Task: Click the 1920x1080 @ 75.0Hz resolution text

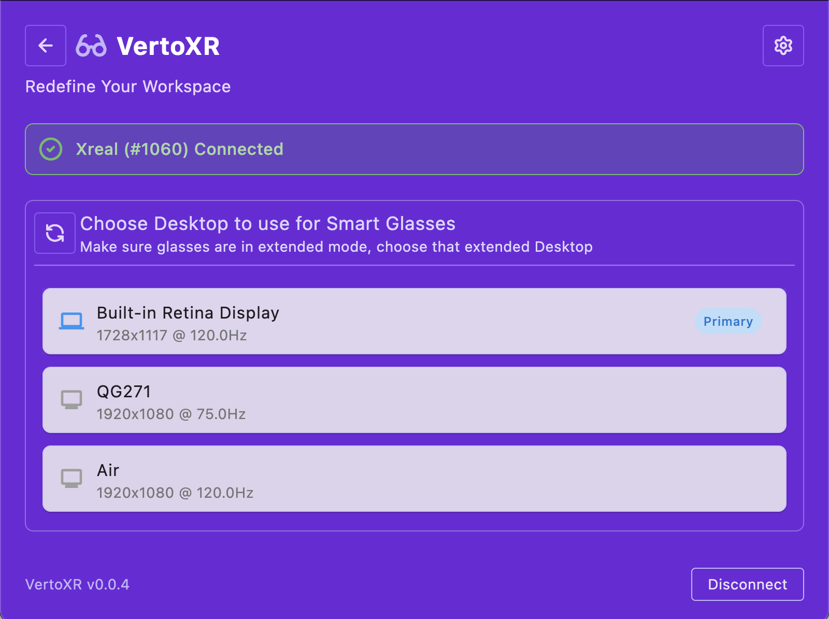Action: pyautogui.click(x=171, y=414)
